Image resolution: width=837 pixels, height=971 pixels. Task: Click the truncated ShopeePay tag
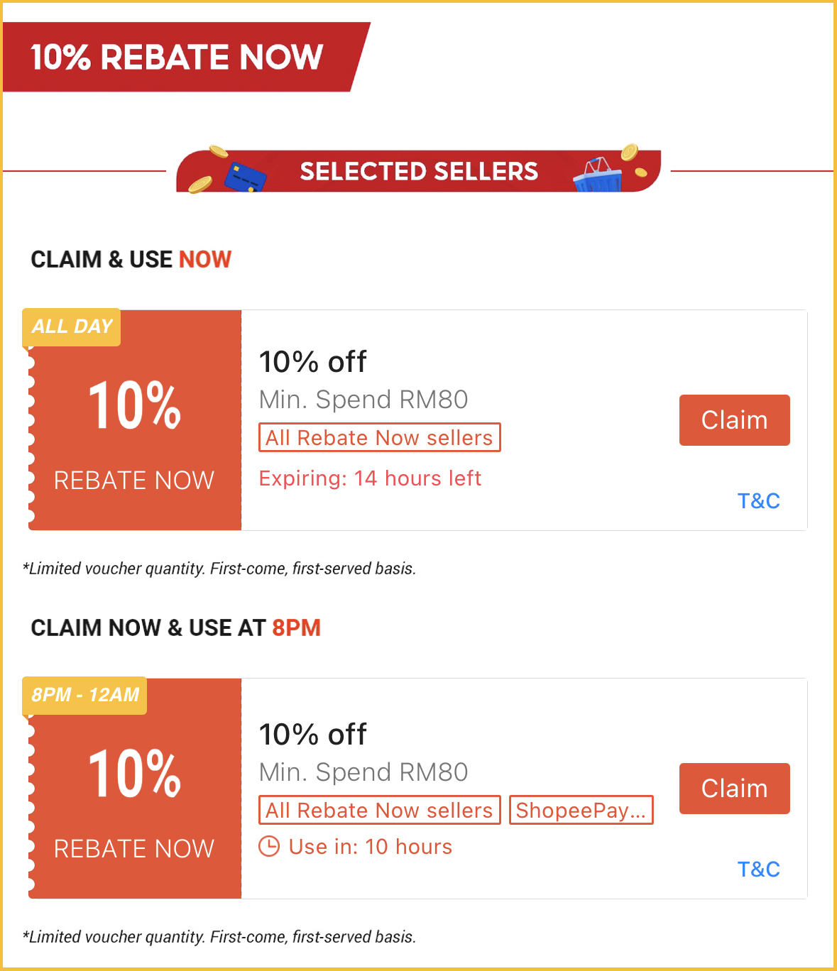point(581,811)
